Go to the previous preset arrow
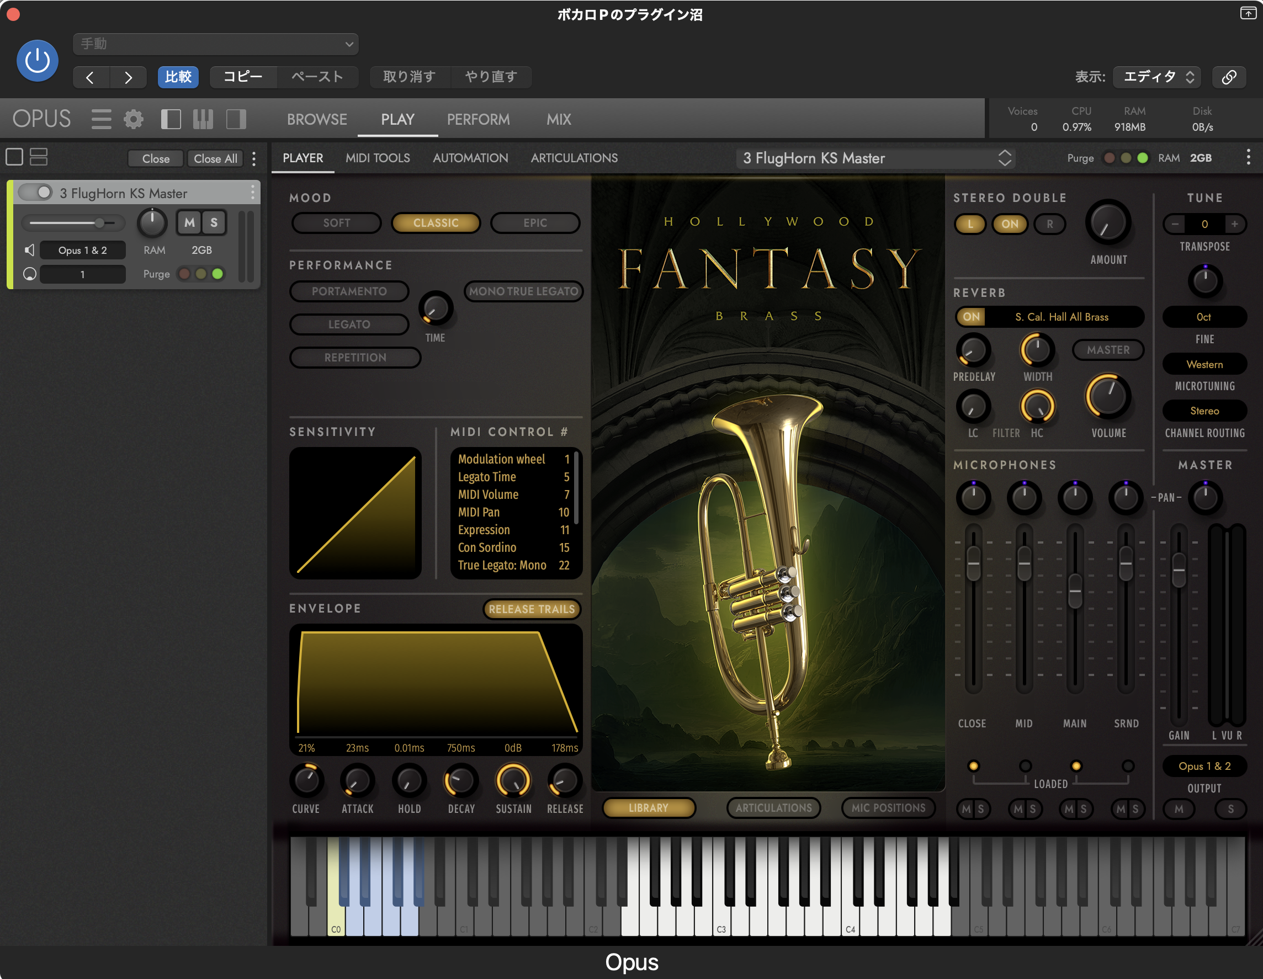This screenshot has height=979, width=1263. point(91,77)
